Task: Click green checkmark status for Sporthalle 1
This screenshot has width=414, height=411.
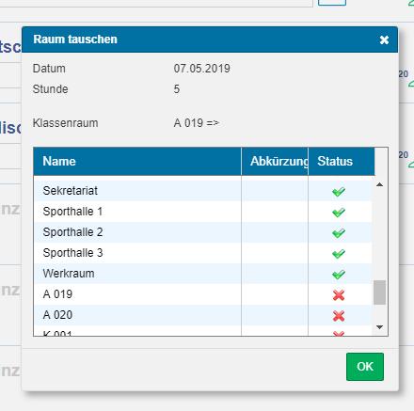Action: [339, 212]
